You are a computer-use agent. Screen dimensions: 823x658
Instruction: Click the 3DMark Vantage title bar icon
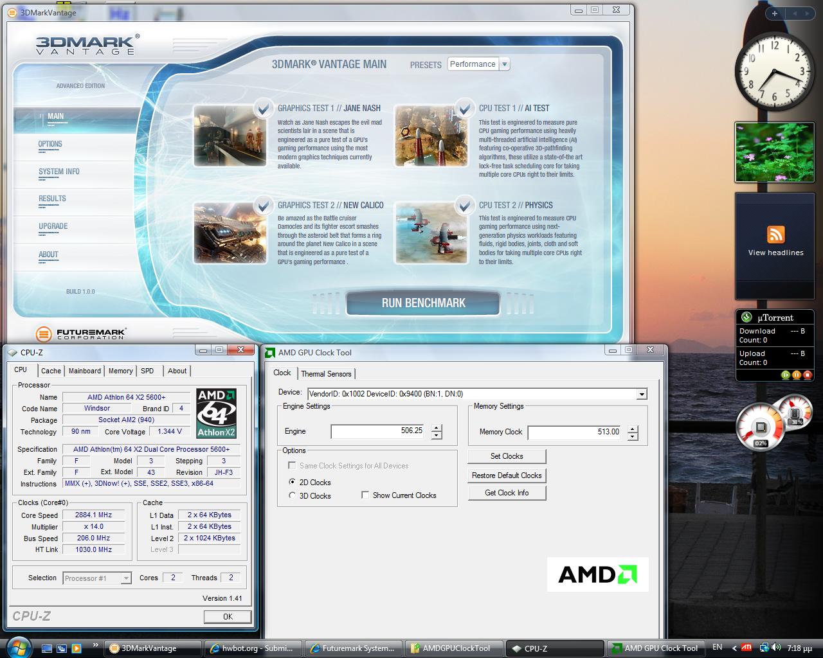12,12
